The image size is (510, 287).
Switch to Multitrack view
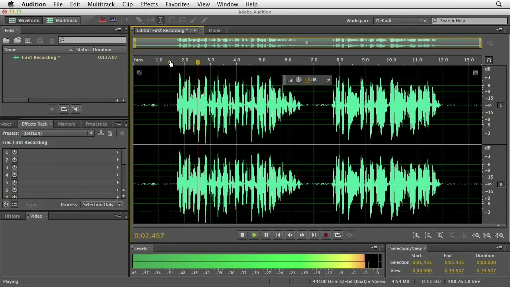(x=62, y=20)
